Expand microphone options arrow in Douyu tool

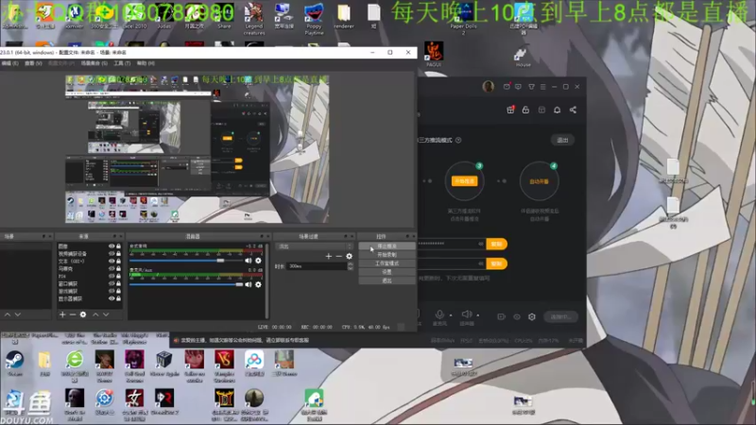click(x=451, y=315)
